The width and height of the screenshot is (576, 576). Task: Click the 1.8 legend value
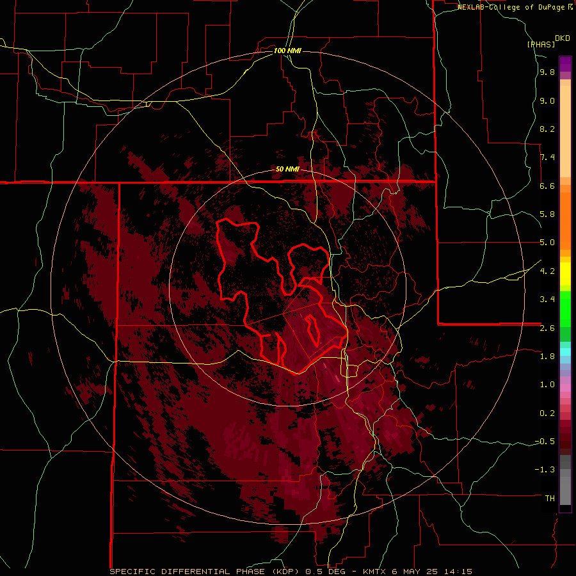[x=547, y=356]
